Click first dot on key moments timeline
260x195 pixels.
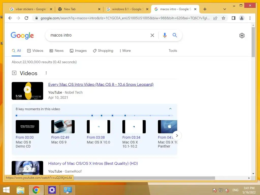[17, 116]
